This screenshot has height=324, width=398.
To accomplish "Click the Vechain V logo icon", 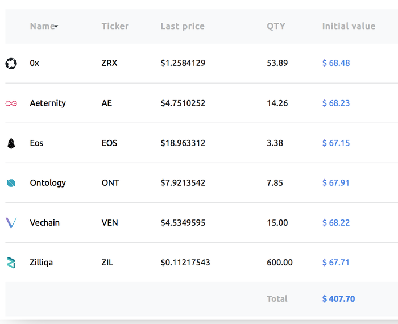I will (11, 223).
